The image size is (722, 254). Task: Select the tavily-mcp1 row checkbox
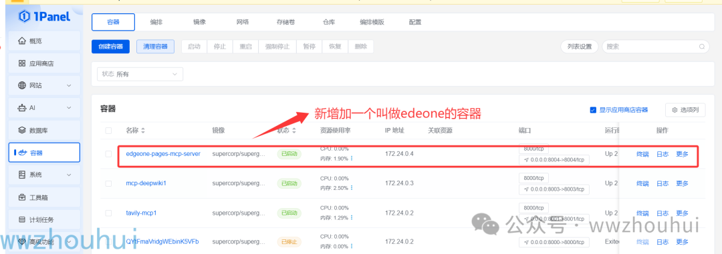(x=109, y=213)
